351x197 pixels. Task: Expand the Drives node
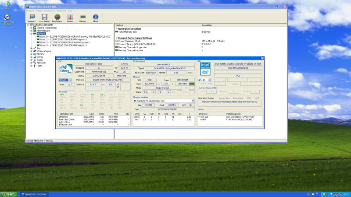tap(31, 57)
